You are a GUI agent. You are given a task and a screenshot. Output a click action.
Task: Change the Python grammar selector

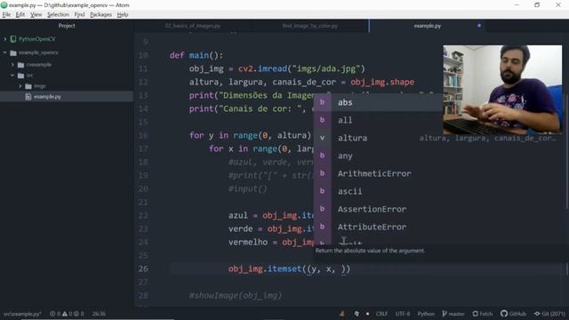[426, 314]
